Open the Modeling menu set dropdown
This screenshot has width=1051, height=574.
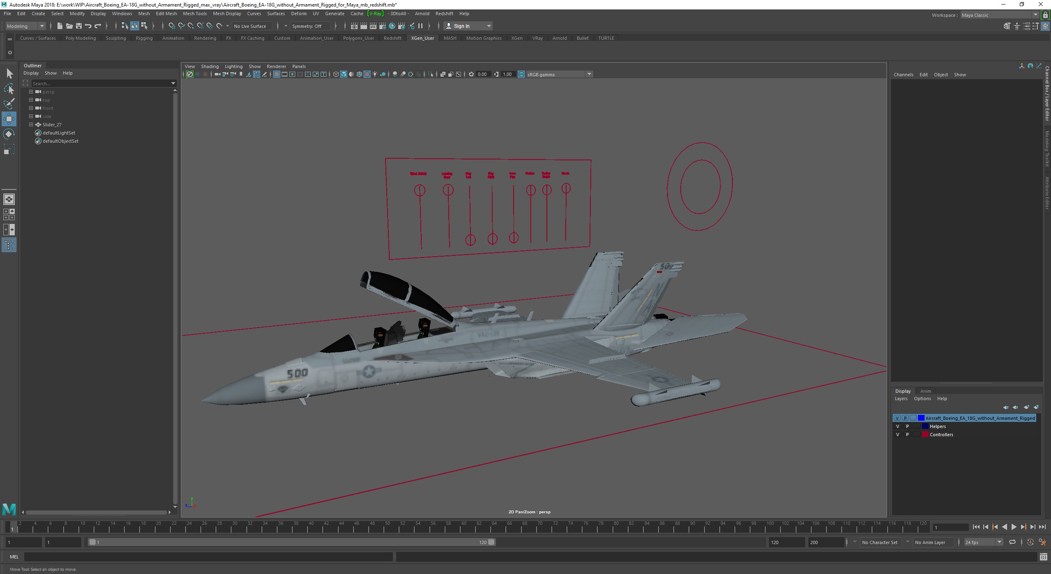click(25, 26)
